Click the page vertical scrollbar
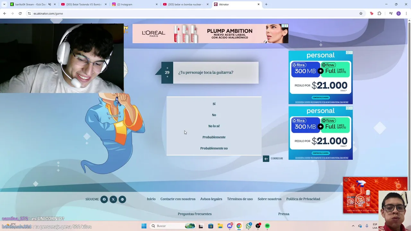The height and width of the screenshot is (231, 411). point(409,106)
